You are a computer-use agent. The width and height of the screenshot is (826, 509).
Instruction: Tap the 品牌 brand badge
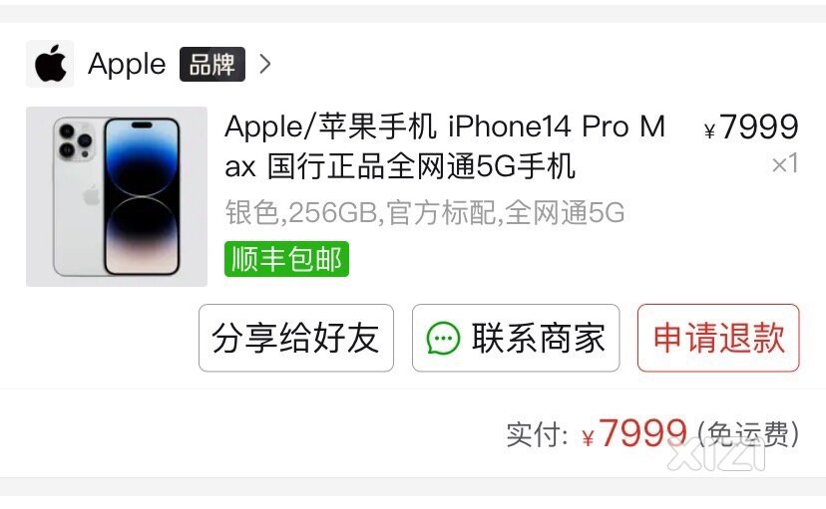coord(212,64)
